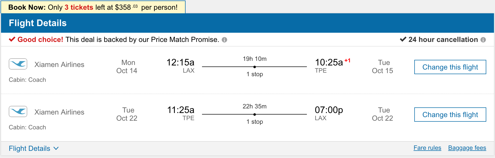The height and width of the screenshot is (158, 495).
Task: Expand the Flight Details chevron at bottom
Action: (x=56, y=149)
